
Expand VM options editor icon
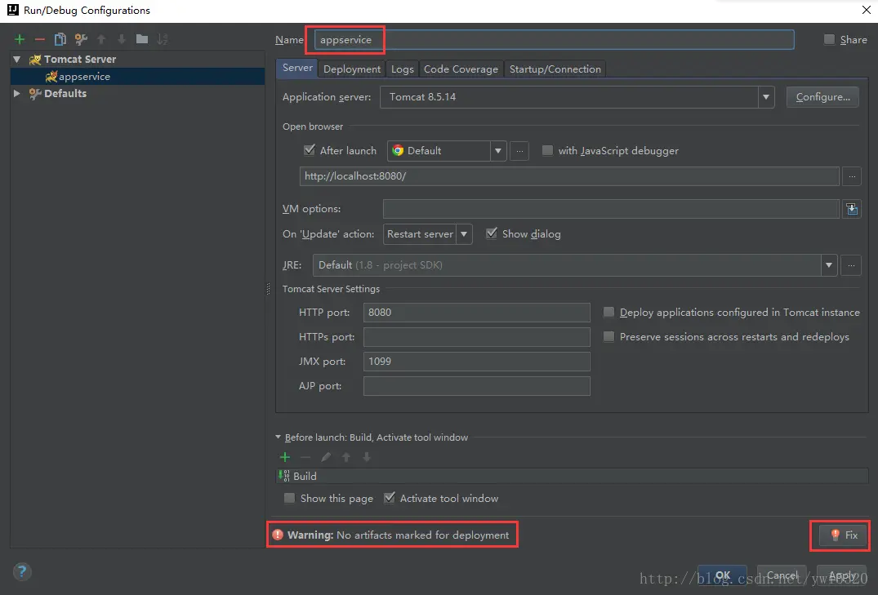click(852, 209)
